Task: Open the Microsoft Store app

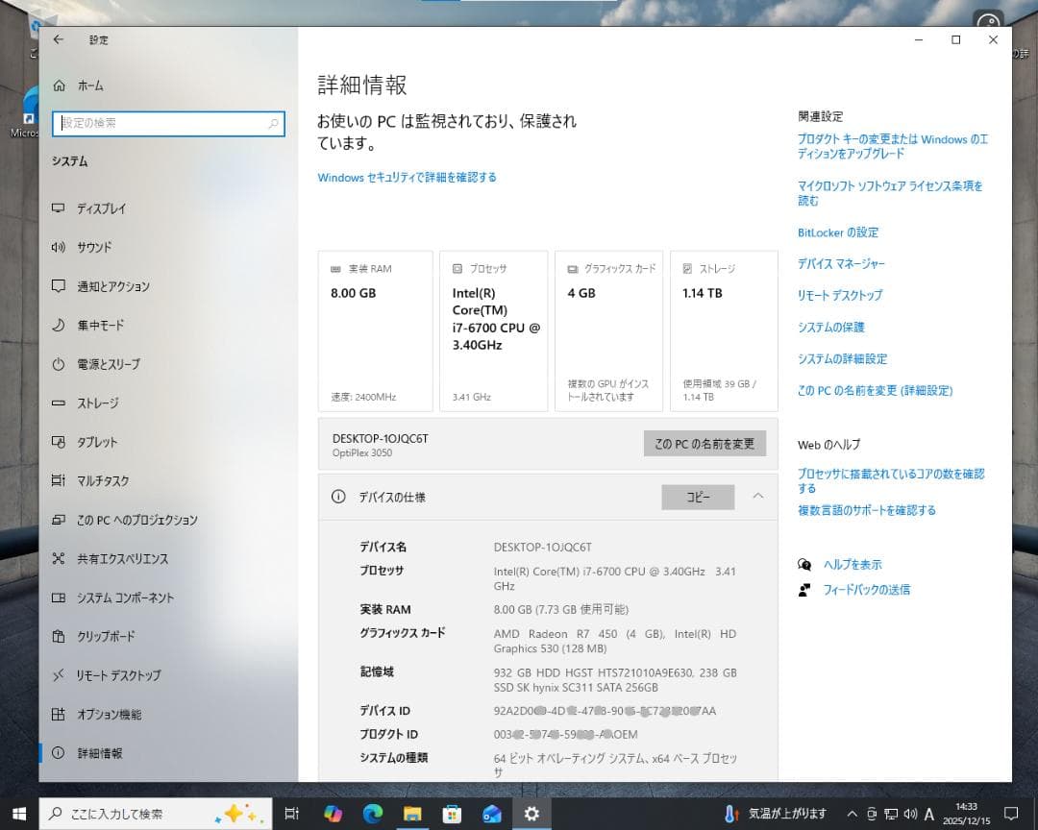Action: (452, 814)
